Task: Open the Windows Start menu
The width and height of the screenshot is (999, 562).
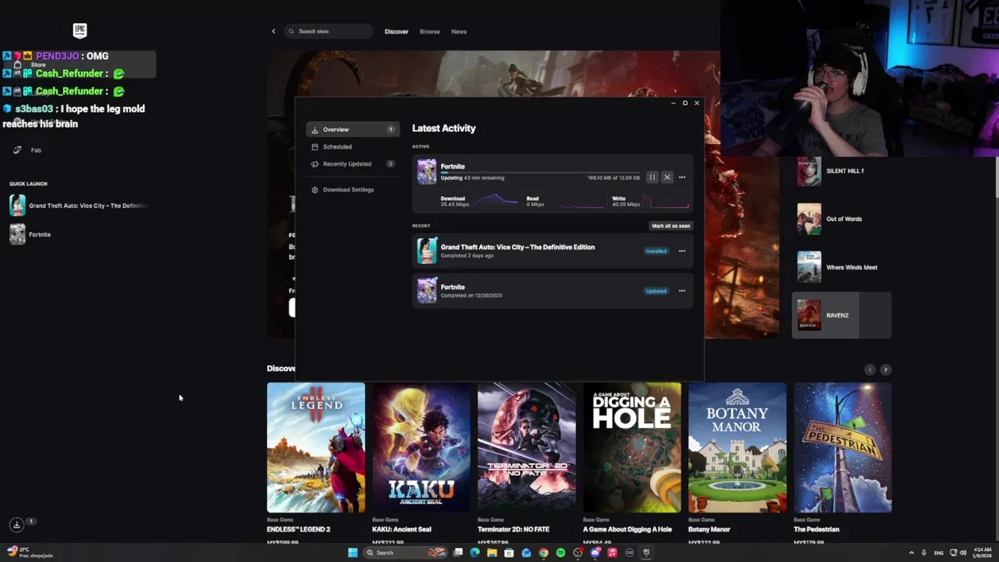Action: 353,553
